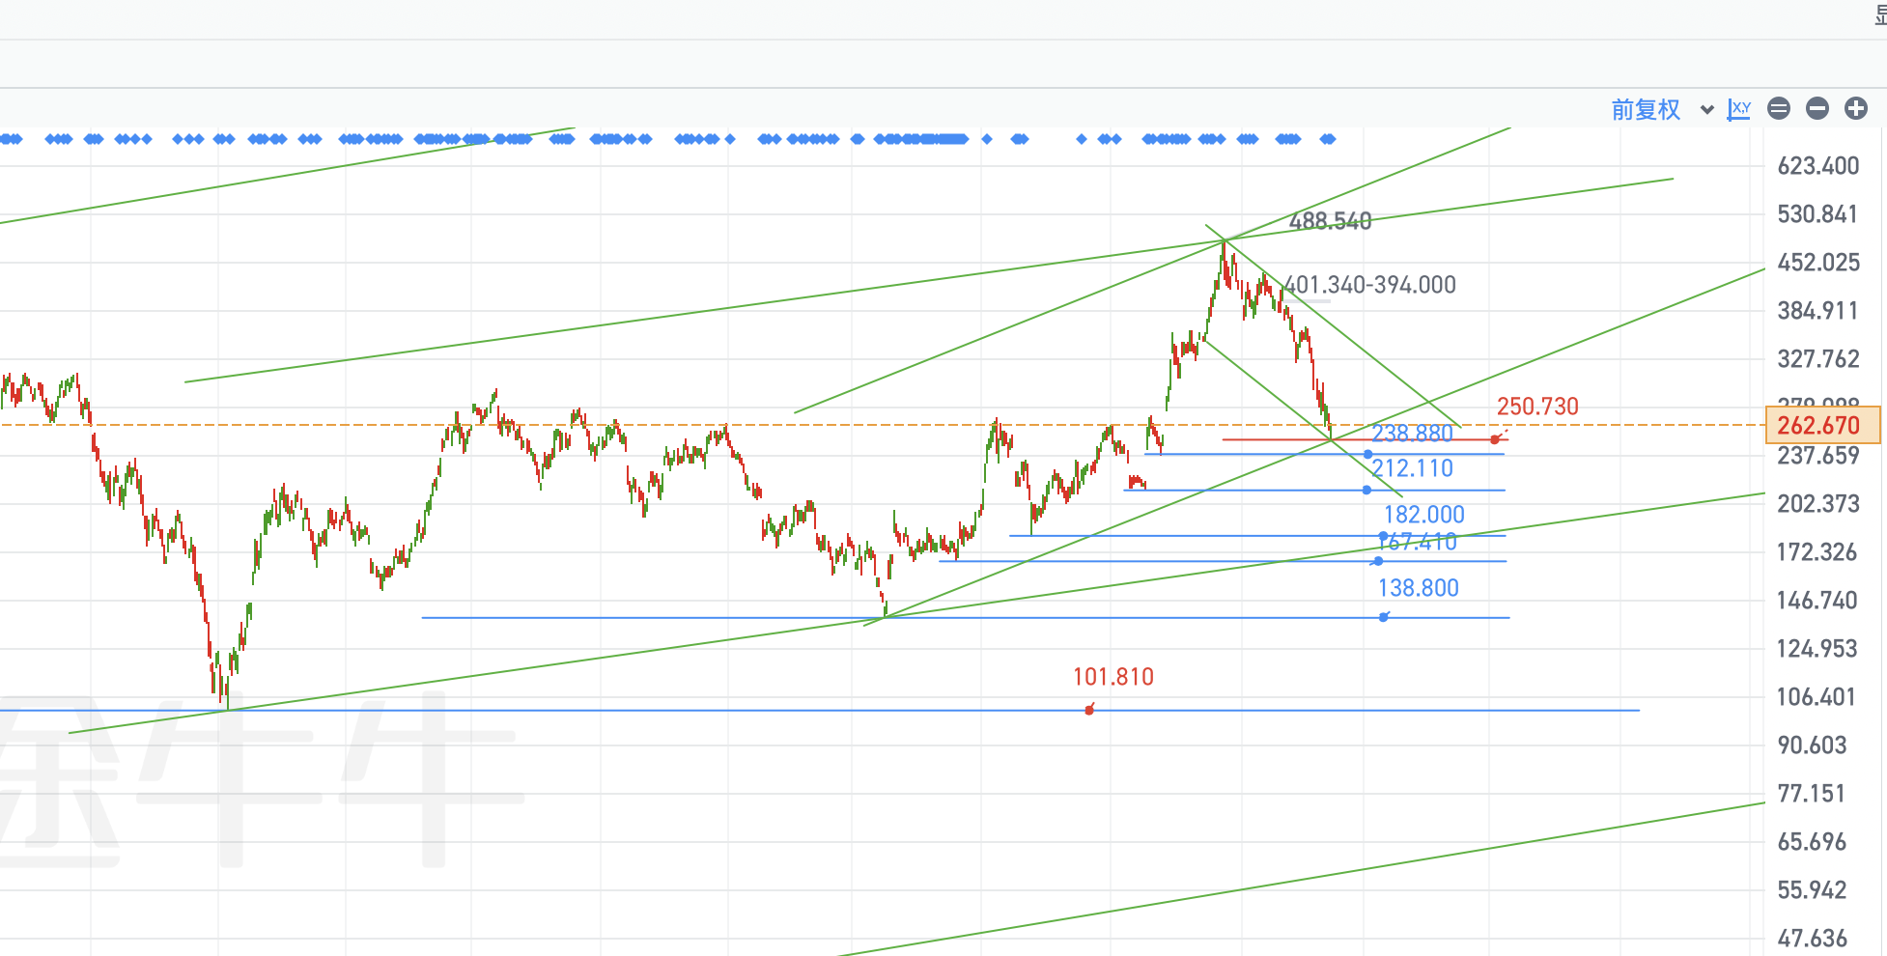Click the 623.400 axis value

[1818, 166]
